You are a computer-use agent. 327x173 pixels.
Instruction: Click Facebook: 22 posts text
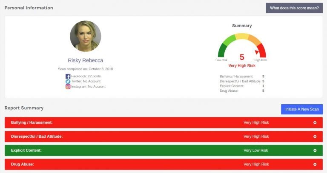tap(86, 76)
